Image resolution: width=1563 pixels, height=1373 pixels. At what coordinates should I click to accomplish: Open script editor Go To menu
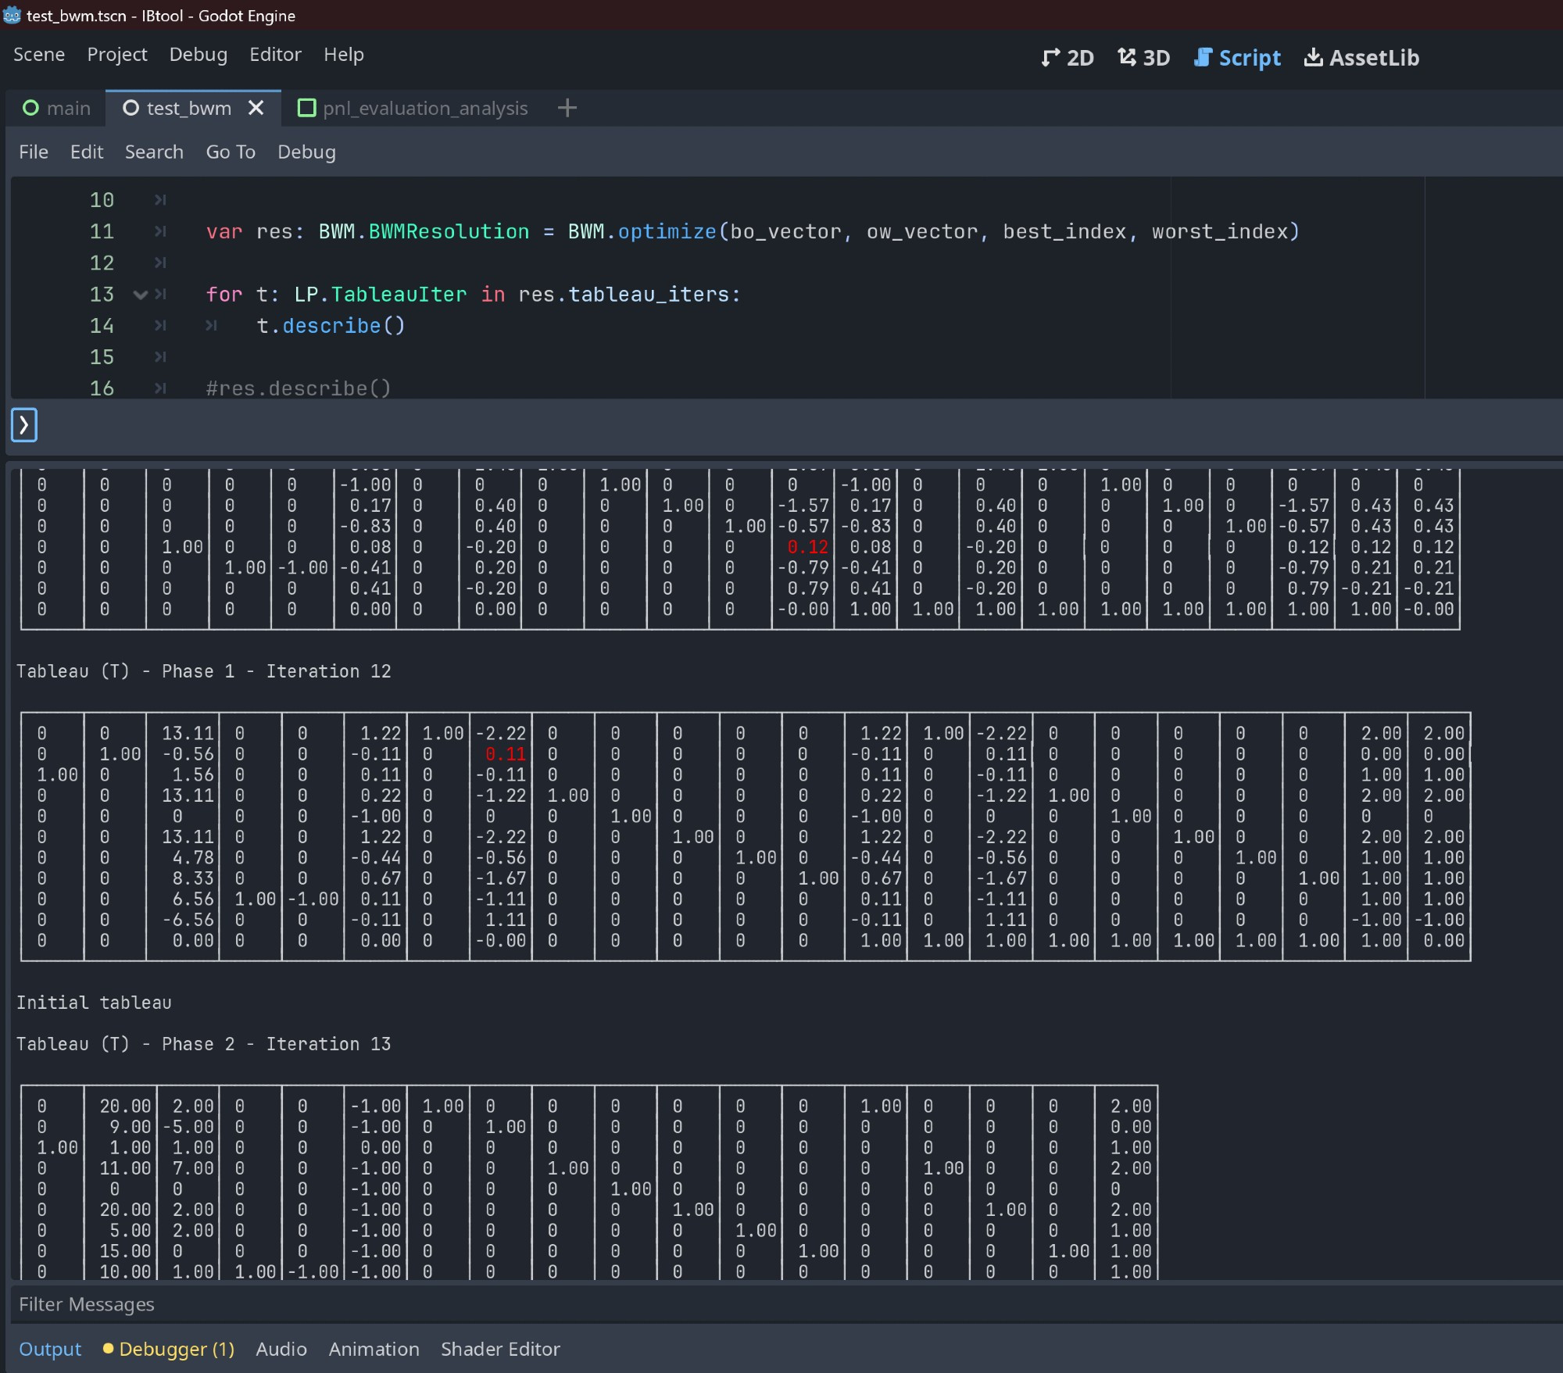point(231,152)
